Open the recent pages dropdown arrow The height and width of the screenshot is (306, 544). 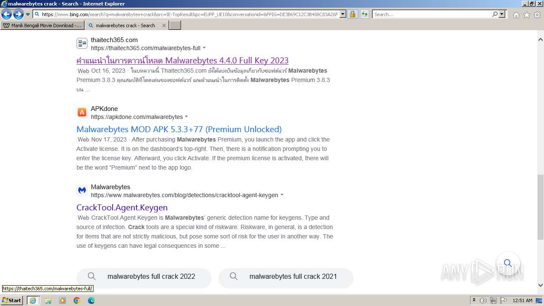(x=28, y=14)
